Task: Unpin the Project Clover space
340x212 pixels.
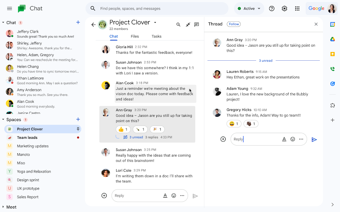Action: point(78,129)
